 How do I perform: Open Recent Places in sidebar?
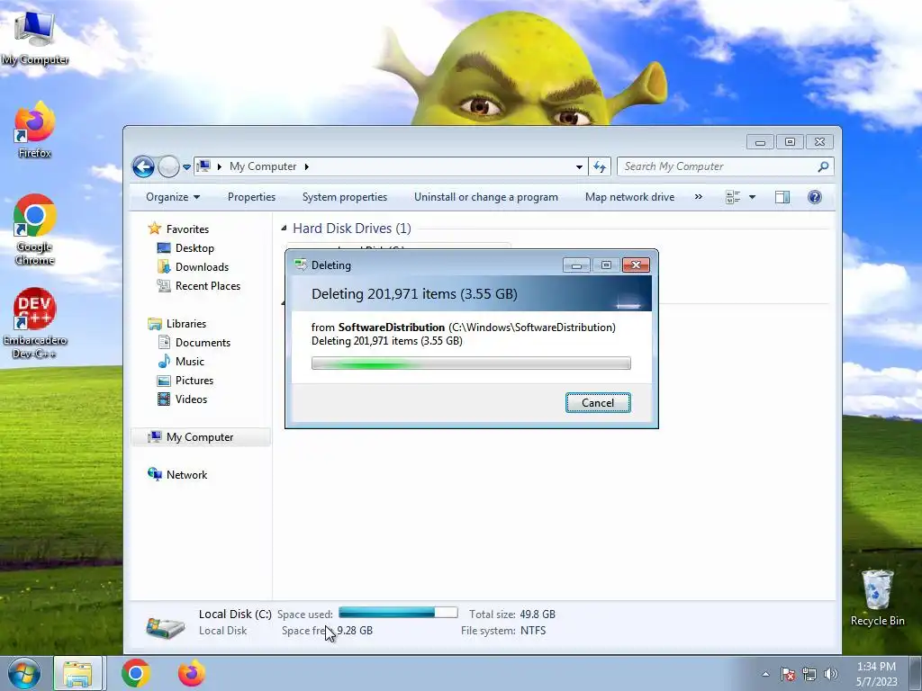[199, 285]
